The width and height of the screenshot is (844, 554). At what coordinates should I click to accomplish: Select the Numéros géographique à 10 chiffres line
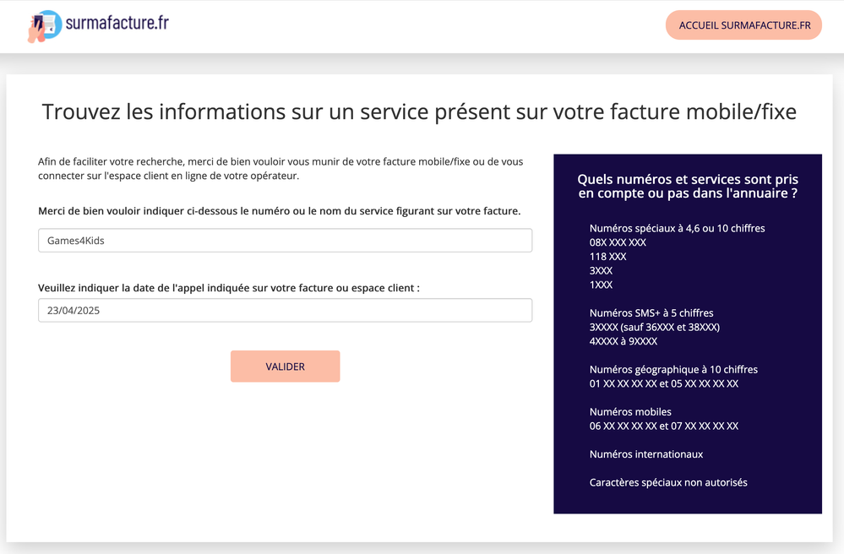(x=673, y=369)
